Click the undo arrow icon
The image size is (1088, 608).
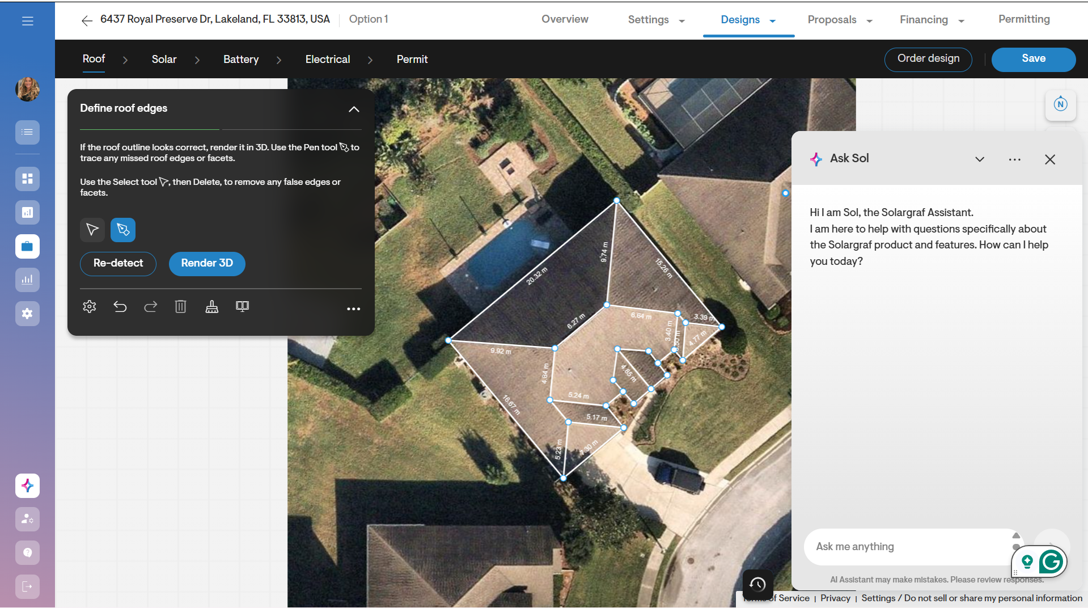point(120,307)
